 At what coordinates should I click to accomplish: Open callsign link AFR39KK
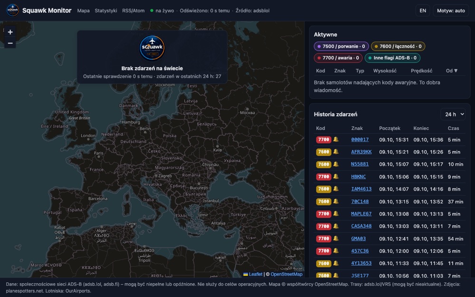pos(361,152)
